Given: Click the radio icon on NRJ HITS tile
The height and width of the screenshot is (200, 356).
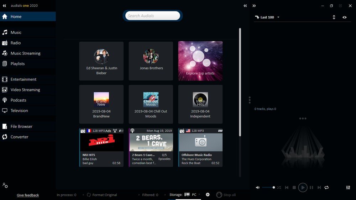Looking at the screenshot, I should point(83,131).
